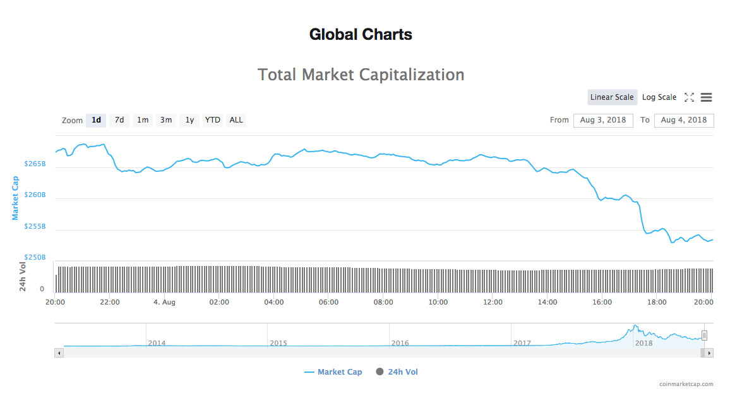Select the ALL zoom preset
The width and height of the screenshot is (730, 393).
pos(236,120)
